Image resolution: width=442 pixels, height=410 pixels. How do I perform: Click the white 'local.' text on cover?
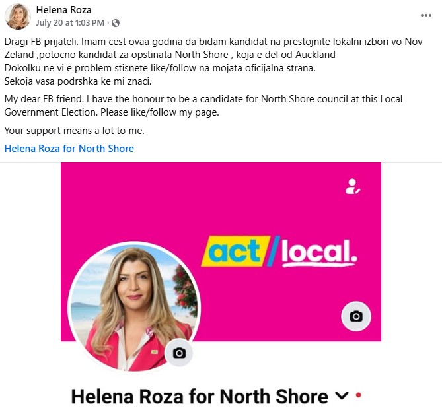coord(319,252)
